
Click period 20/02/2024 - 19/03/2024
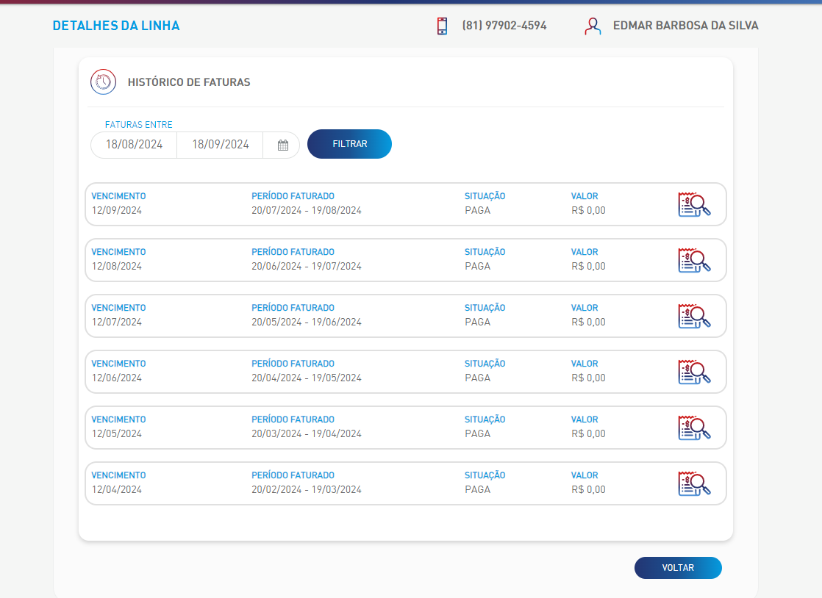pyautogui.click(x=306, y=489)
